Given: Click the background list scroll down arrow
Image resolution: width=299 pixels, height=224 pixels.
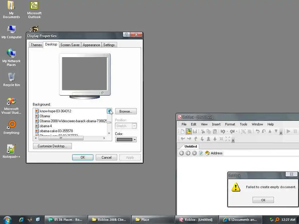Looking at the screenshot, I should tap(109, 133).
